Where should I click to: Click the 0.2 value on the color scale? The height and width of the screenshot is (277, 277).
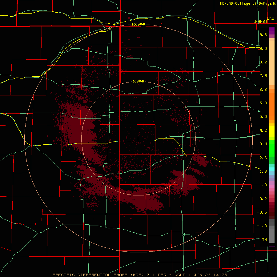(263, 199)
